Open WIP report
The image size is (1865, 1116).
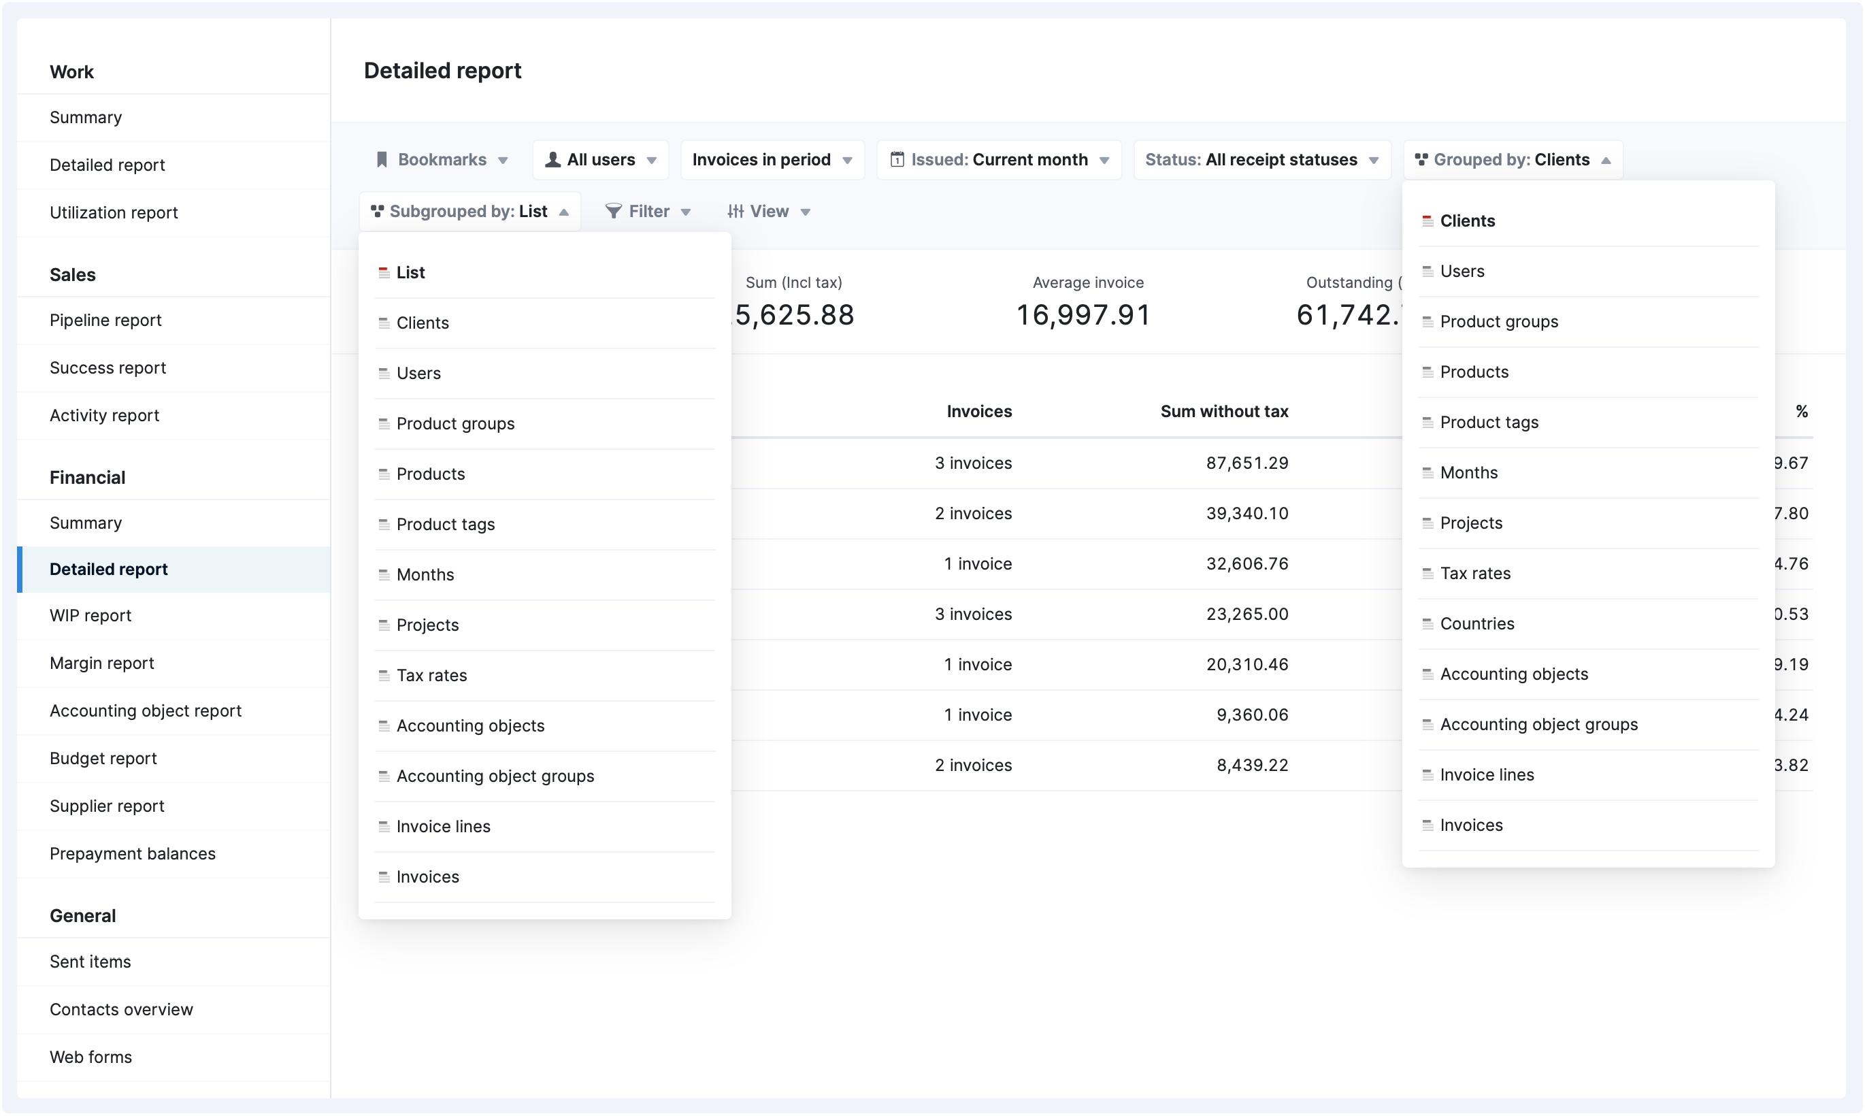point(173,616)
